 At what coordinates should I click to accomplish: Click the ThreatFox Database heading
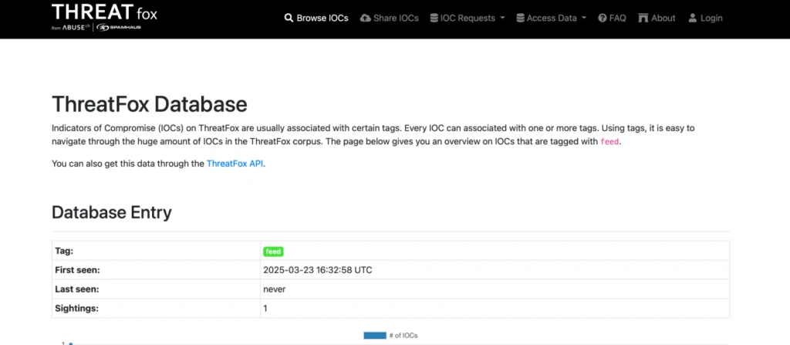(150, 104)
